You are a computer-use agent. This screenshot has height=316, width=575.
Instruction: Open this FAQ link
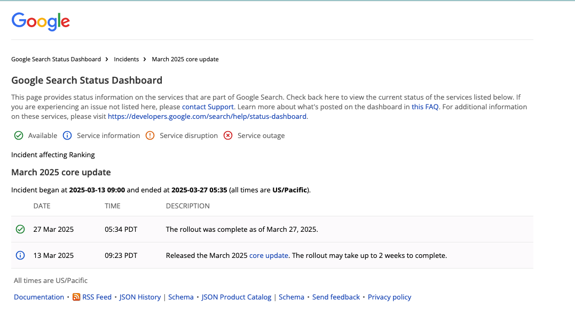[x=425, y=107]
